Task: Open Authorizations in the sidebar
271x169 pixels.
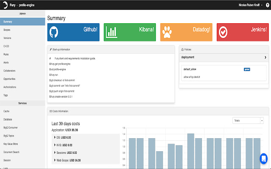Action: (x=22, y=87)
